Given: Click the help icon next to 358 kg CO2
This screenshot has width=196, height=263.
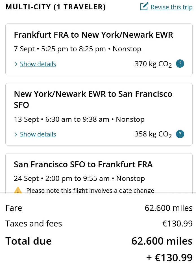Looking at the screenshot, I should [180, 134].
